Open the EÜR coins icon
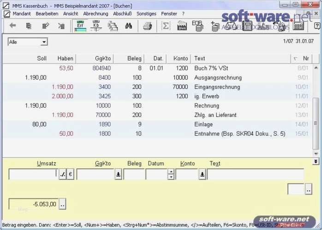Screen dimensions: 322x230 click(x=197, y=26)
